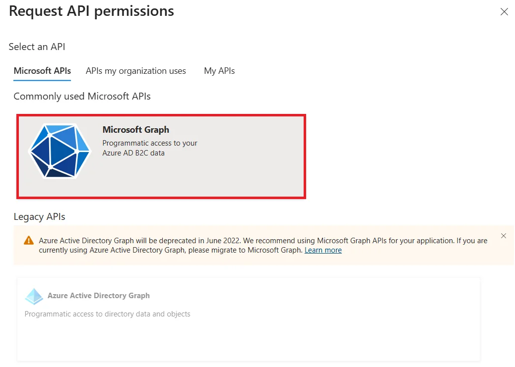Viewport: 515px width, 367px height.
Task: Switch to the My APIs tab
Action: pos(219,71)
